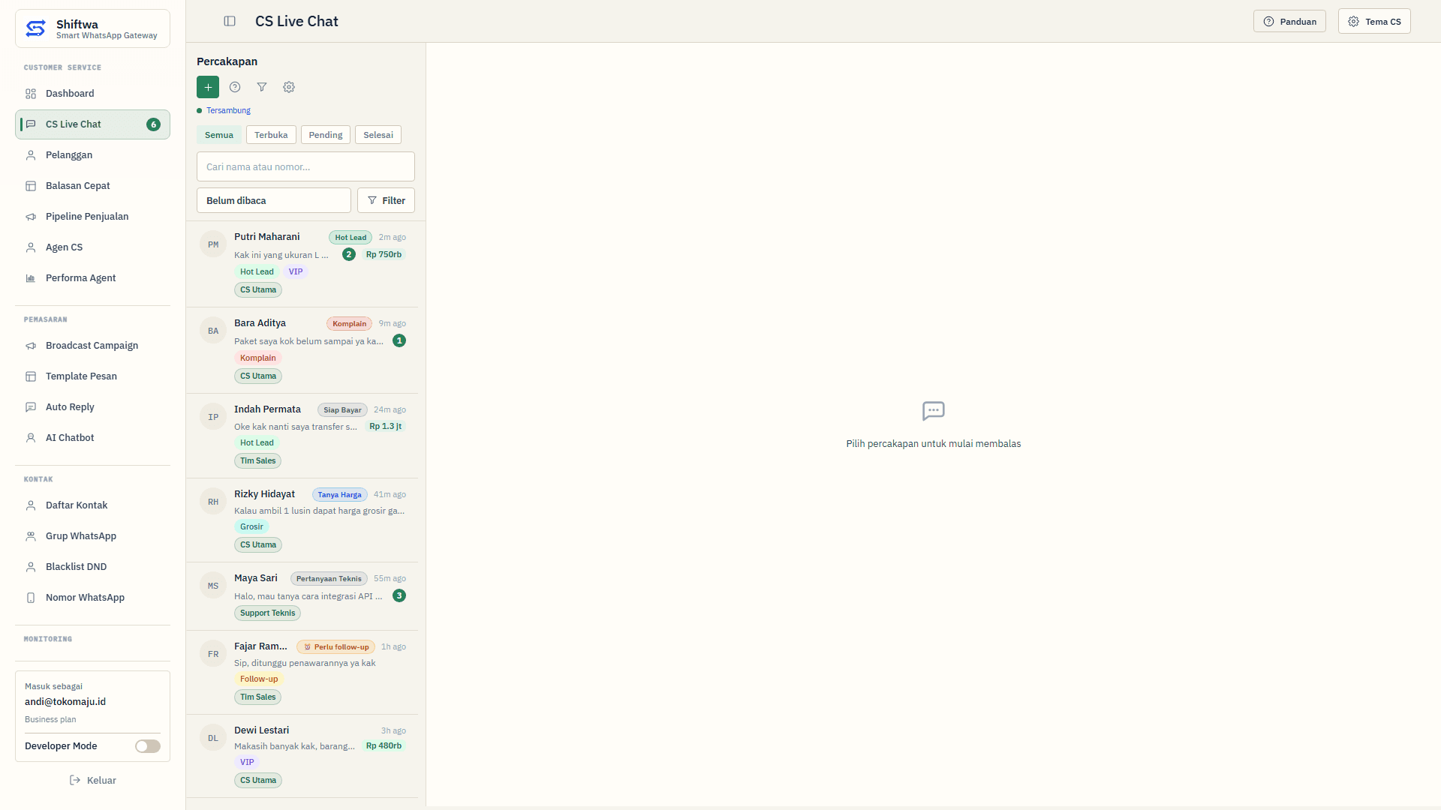
Task: Click the Rp 1.3 jt value on Indah
Action: [x=385, y=426]
